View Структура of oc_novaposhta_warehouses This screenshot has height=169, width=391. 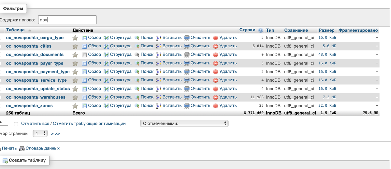118,97
